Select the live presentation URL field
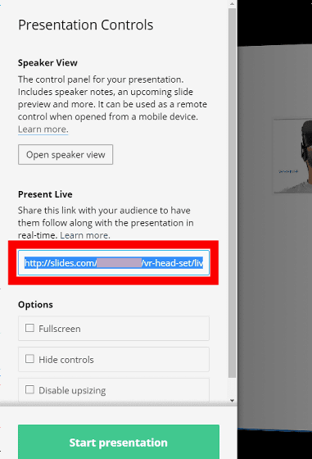 tap(114, 262)
